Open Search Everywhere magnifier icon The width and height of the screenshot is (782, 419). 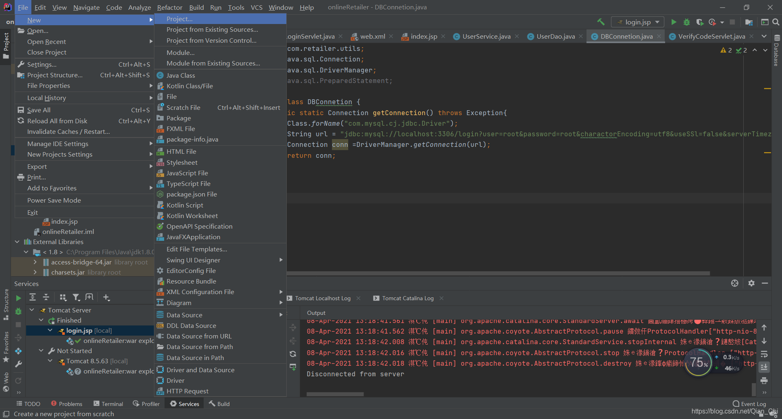click(776, 22)
